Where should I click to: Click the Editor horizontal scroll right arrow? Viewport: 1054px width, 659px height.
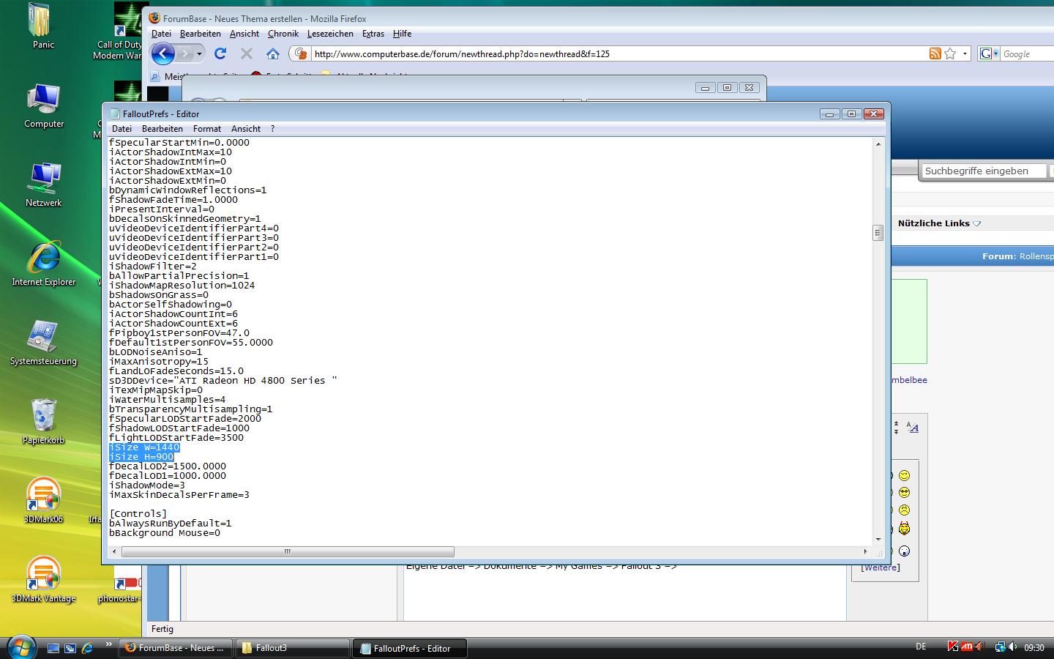pos(865,551)
